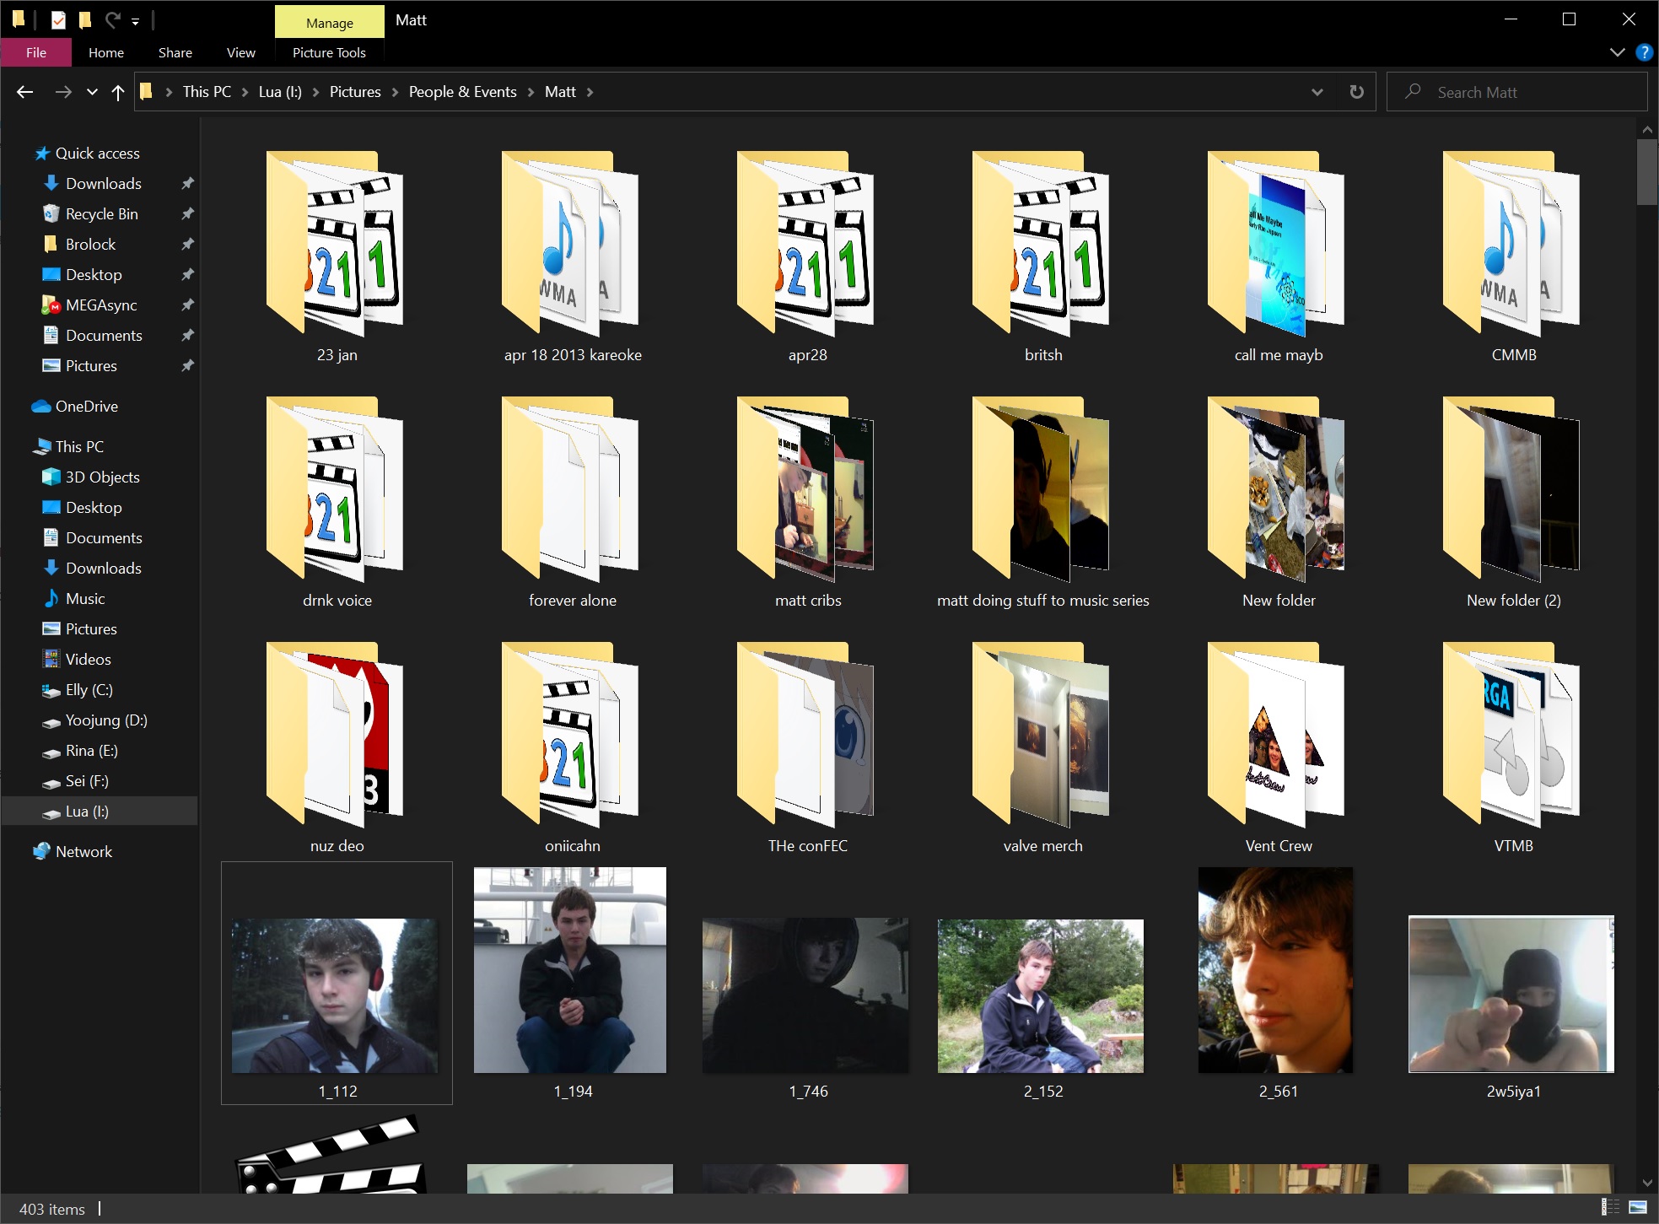Expand the address bar history dropdown
Screen dimensions: 1659x1224
(x=1317, y=92)
